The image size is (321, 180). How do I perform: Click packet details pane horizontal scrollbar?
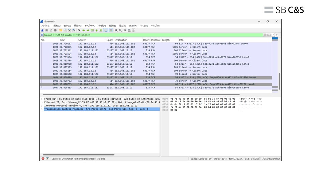79,155
